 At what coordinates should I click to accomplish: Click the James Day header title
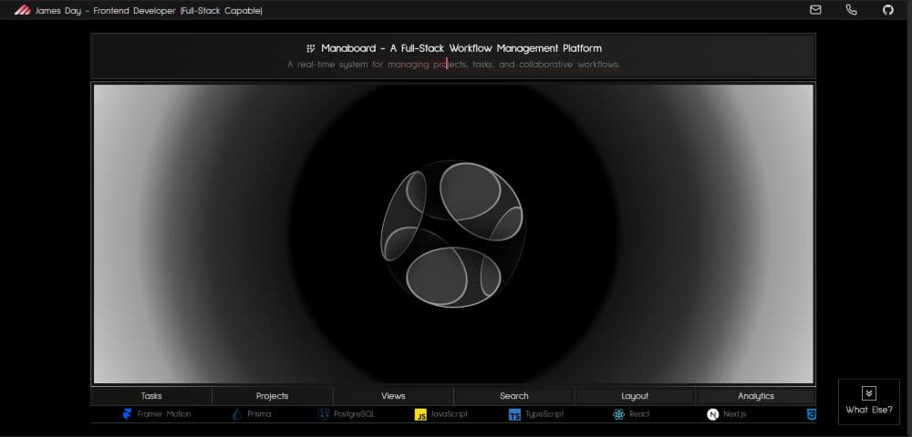click(149, 10)
